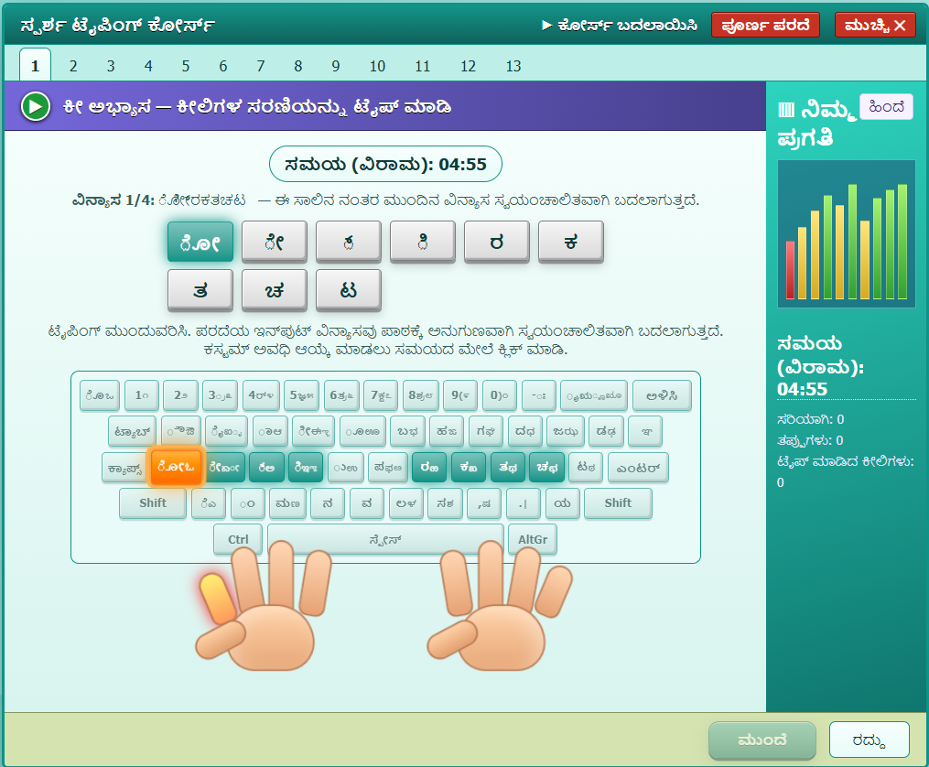The width and height of the screenshot is (929, 767).
Task: Select lesson tab 1
Action: pyautogui.click(x=35, y=65)
